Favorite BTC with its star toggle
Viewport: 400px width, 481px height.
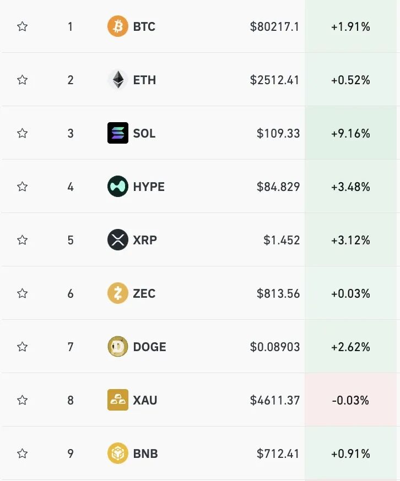[22, 26]
